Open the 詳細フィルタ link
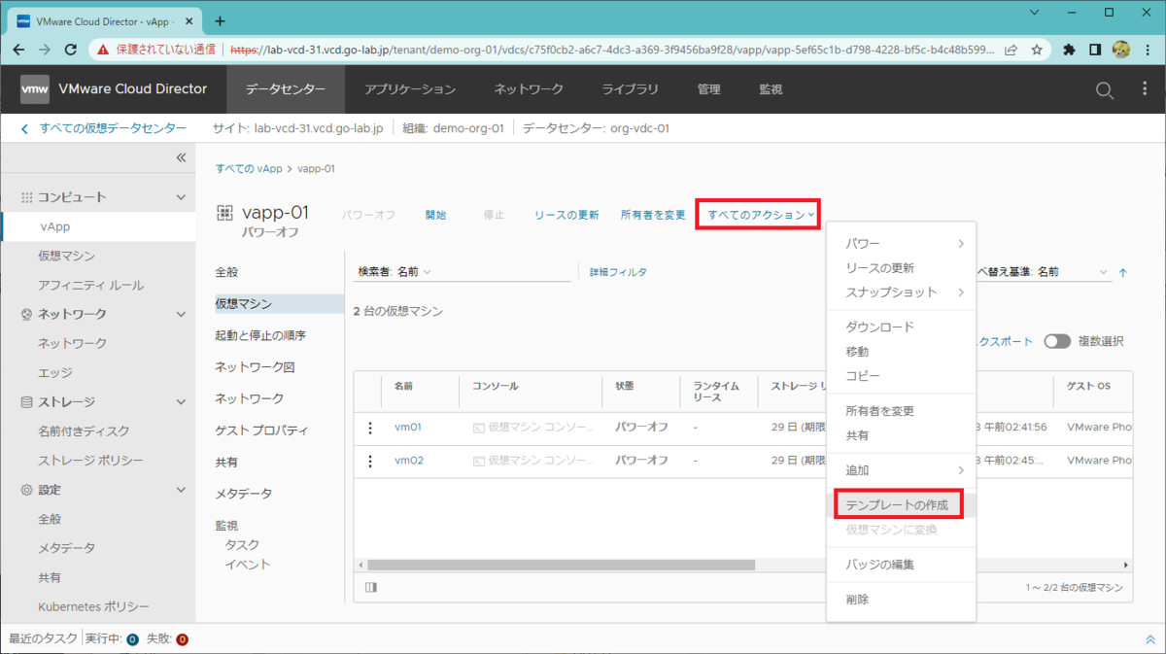The width and height of the screenshot is (1166, 654). click(618, 273)
